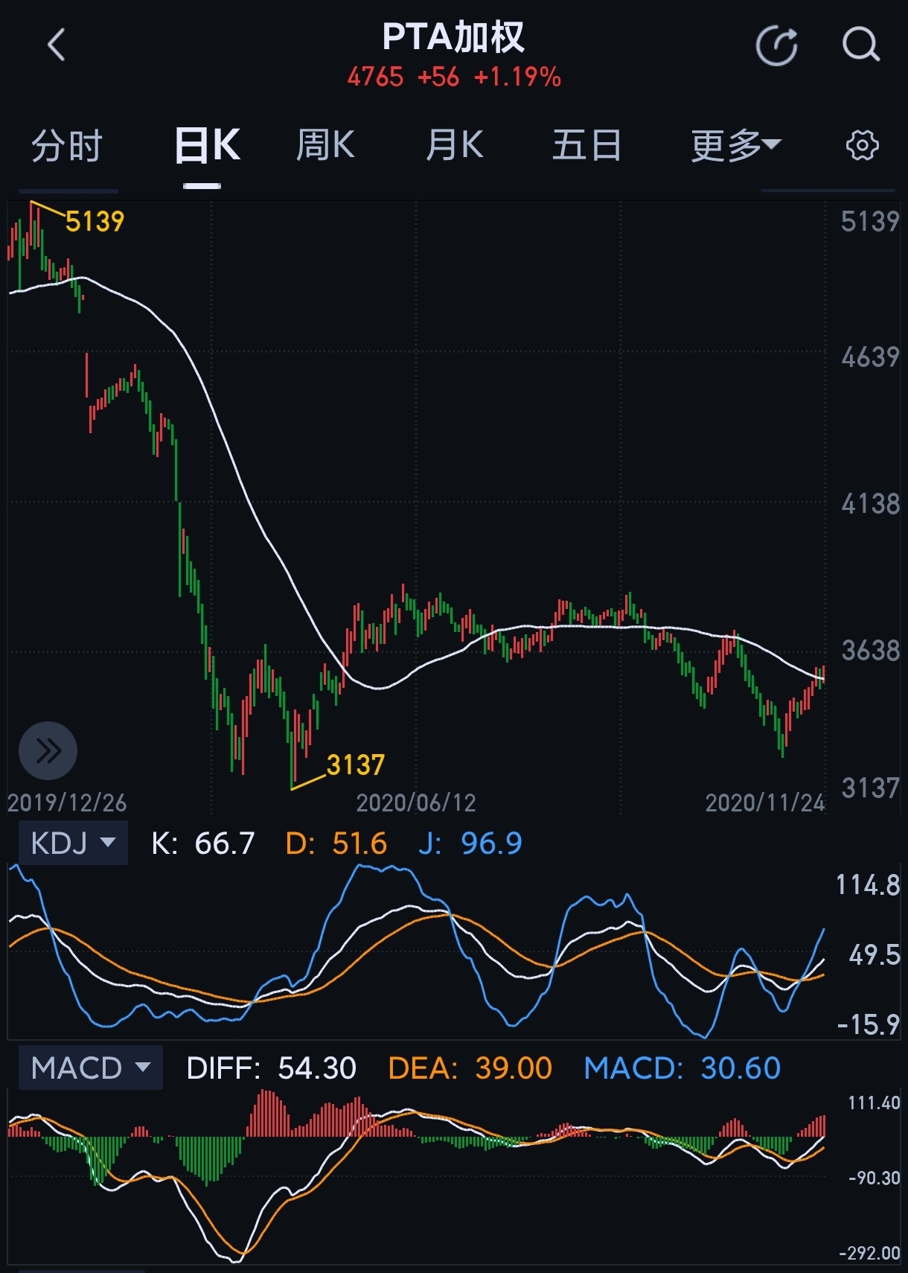Tap the -292.00 MACD axis label
Screen dimensions: 908x1273
(x=869, y=1253)
